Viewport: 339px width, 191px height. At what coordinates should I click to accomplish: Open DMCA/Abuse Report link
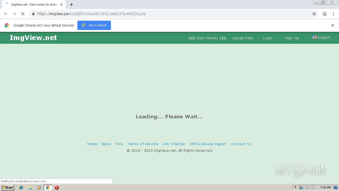tap(208, 144)
